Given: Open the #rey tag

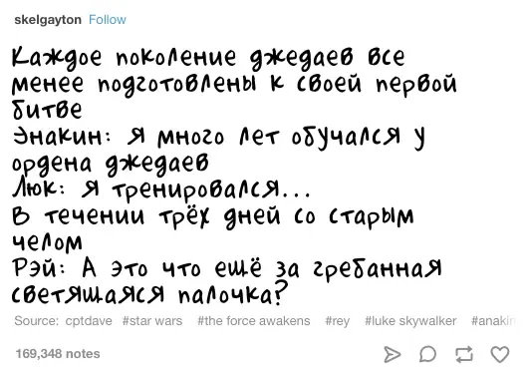Looking at the screenshot, I should pos(338,321).
